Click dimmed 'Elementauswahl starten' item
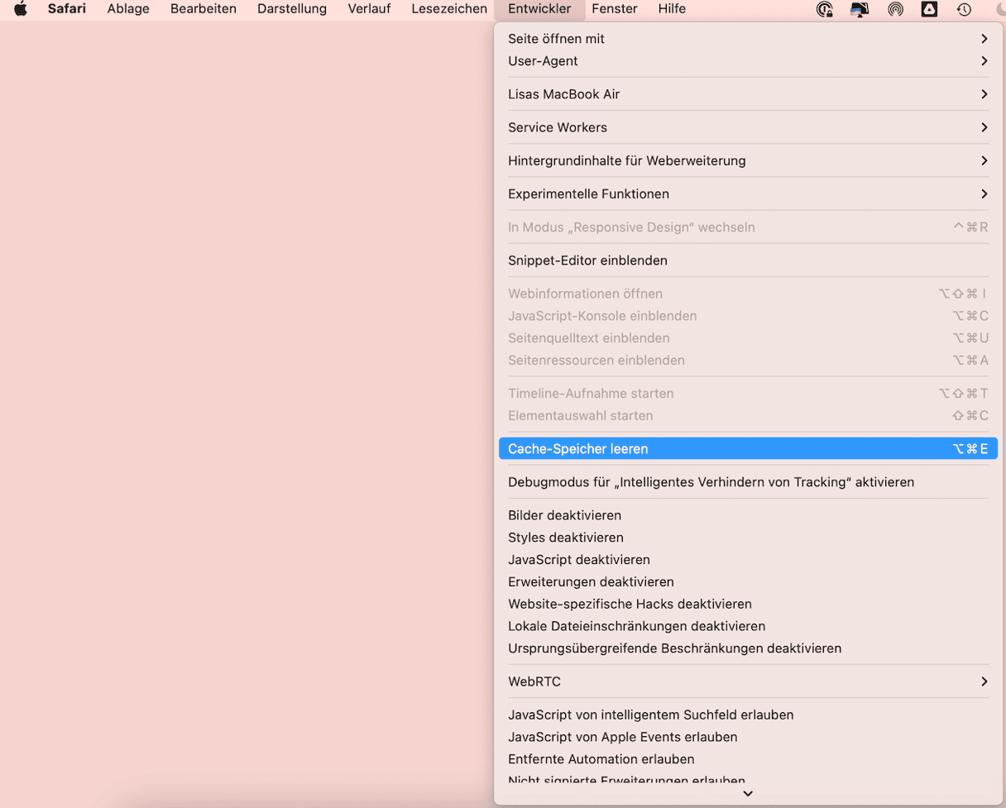1006x808 pixels. tap(748, 416)
